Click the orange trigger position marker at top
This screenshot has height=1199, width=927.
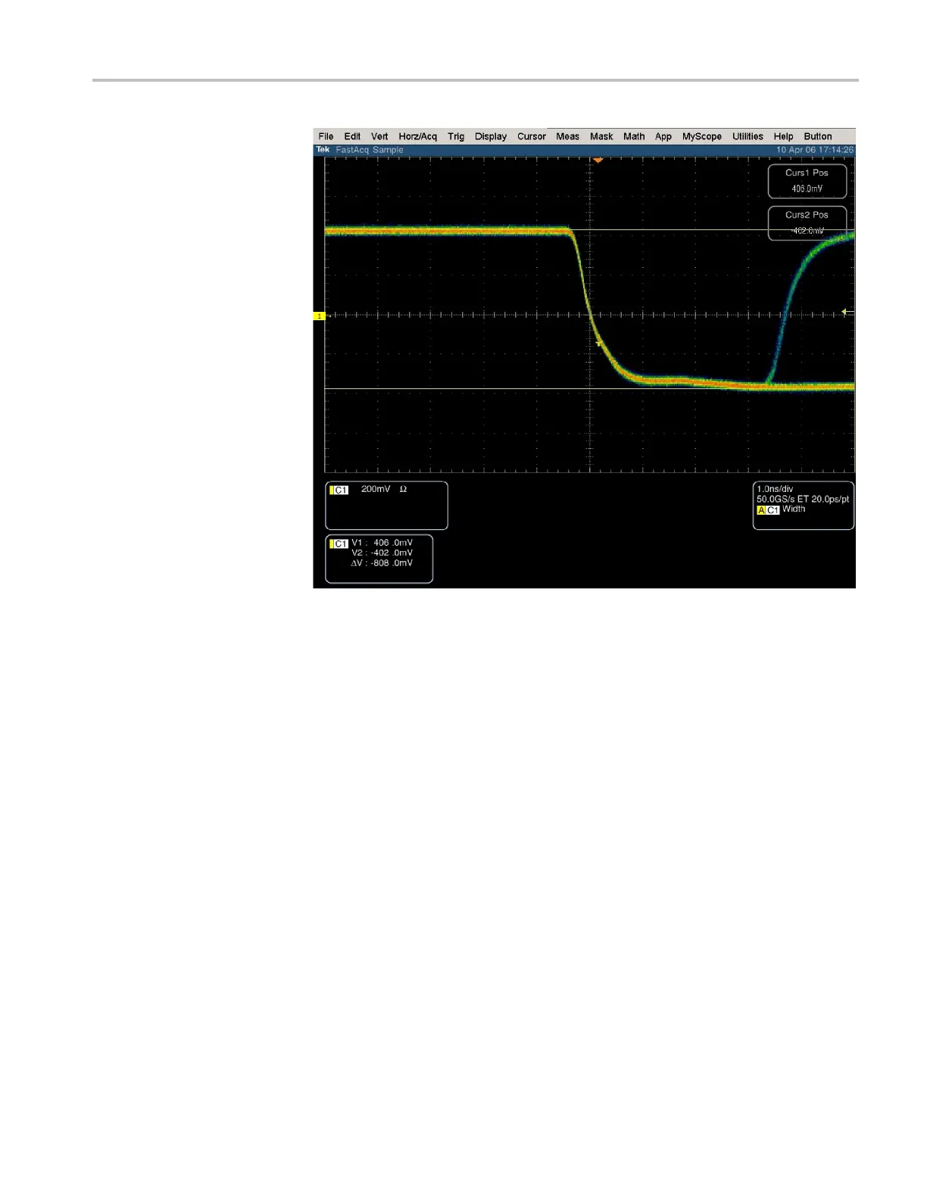pos(598,160)
